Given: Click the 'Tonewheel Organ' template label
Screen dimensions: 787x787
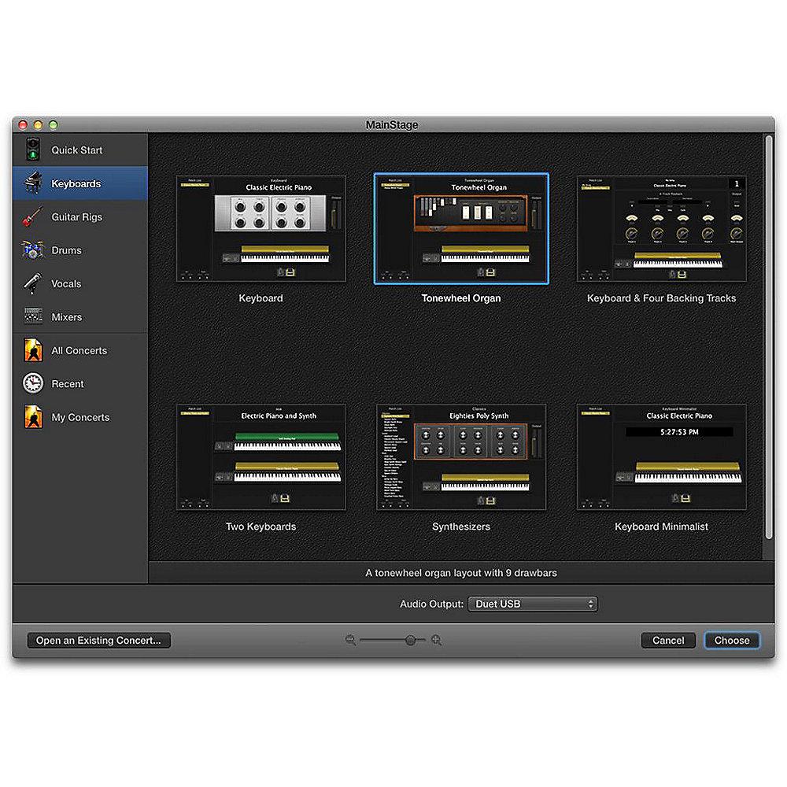Looking at the screenshot, I should 460,298.
